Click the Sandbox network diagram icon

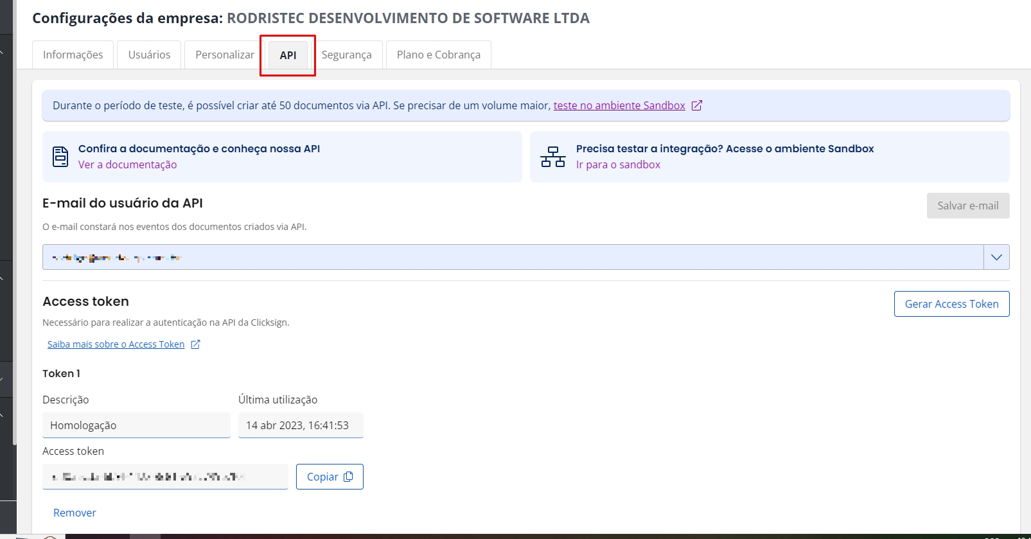point(552,157)
